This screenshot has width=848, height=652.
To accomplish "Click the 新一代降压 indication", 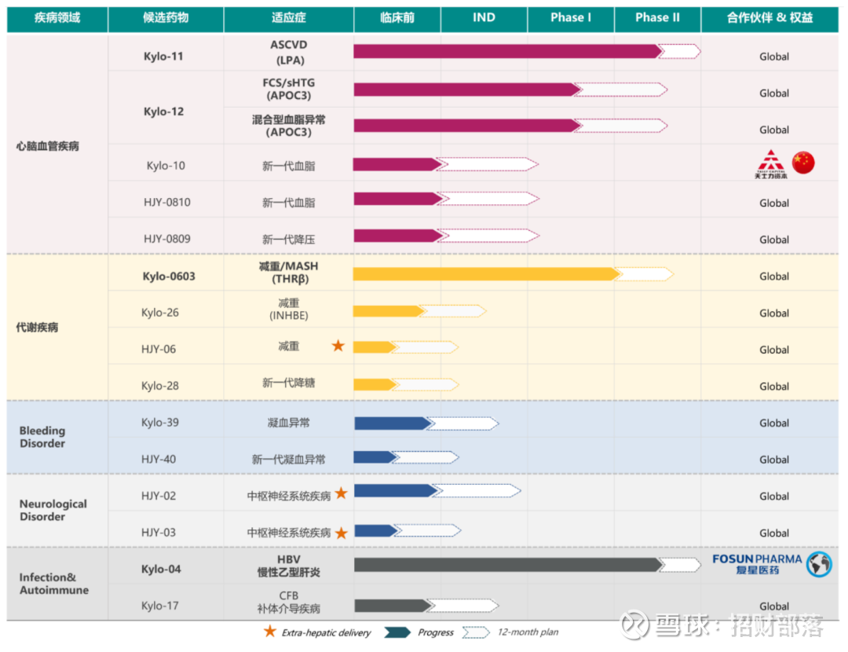I will (x=289, y=239).
